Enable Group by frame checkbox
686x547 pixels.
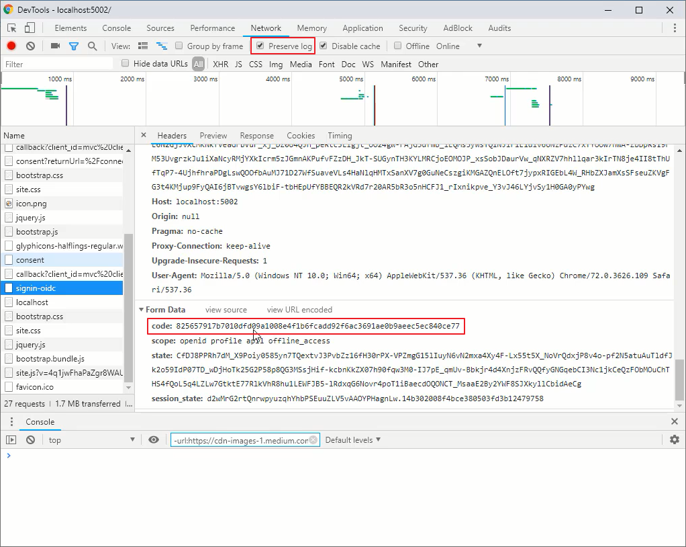point(179,46)
